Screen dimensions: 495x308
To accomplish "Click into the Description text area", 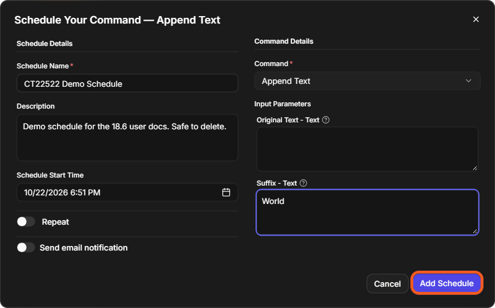I will click(x=127, y=138).
